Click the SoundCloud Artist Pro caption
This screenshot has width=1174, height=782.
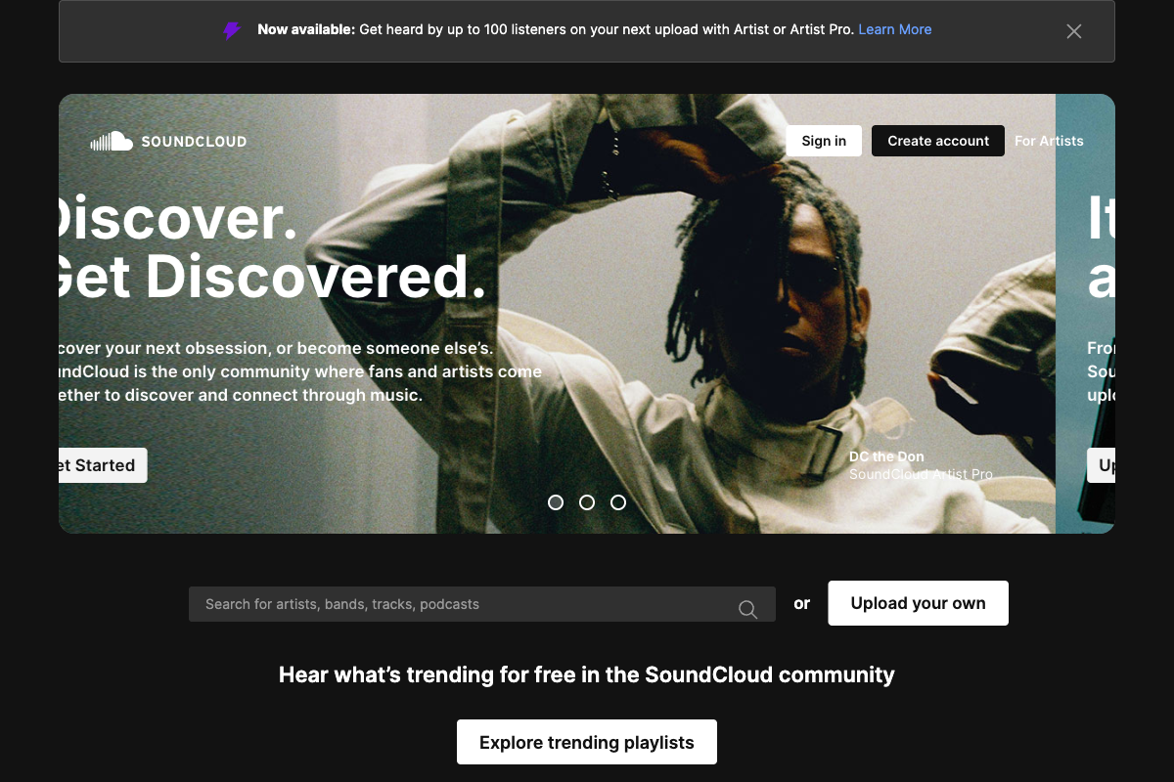[921, 474]
